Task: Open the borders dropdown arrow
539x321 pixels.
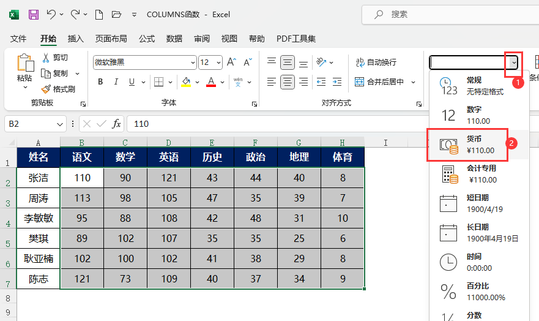Action: 170,82
